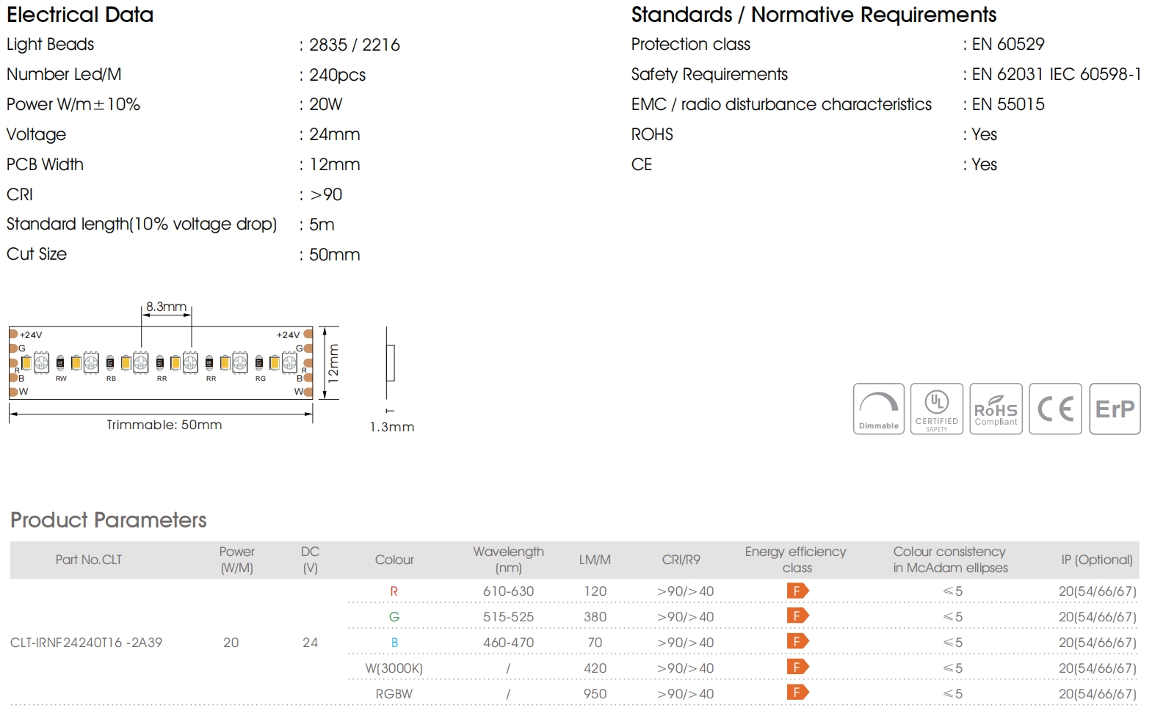Click the F energy class icon in W(3000K) row
This screenshot has height=716, width=1152.
click(797, 668)
